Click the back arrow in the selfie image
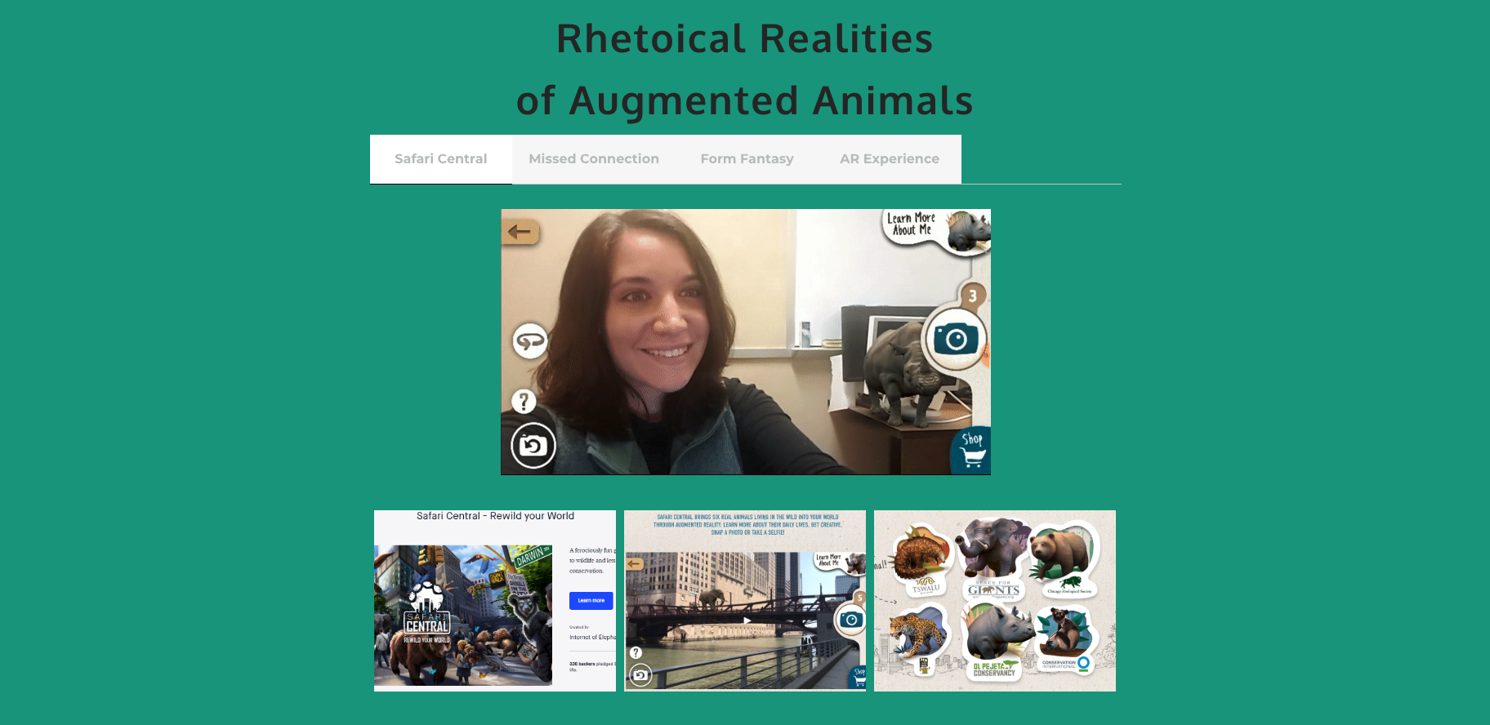1490x725 pixels. [520, 232]
